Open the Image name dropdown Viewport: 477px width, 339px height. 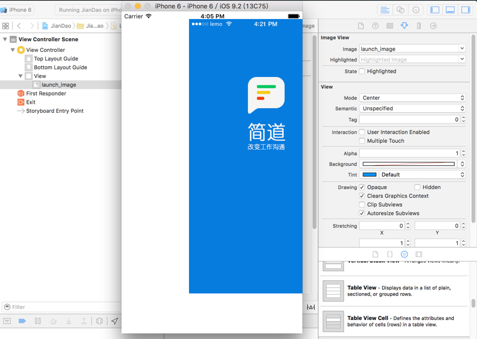tap(462, 49)
